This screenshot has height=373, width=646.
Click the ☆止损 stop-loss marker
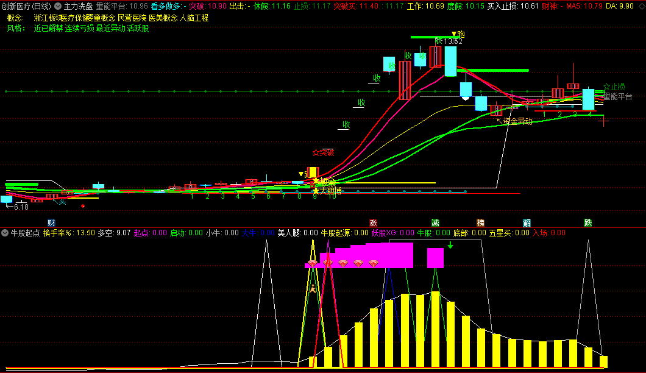pos(614,87)
